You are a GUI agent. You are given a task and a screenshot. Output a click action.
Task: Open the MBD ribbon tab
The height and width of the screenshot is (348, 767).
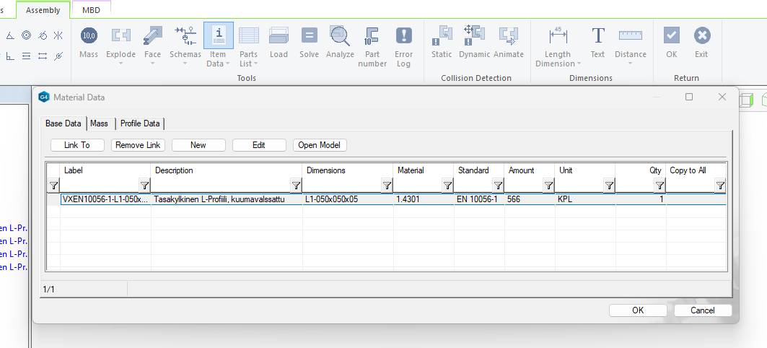(x=92, y=10)
